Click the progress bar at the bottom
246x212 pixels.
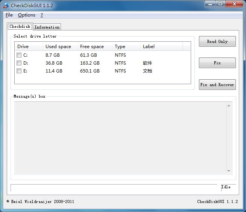114,188
